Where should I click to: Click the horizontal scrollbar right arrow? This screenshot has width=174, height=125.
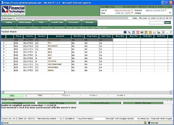tap(171, 92)
